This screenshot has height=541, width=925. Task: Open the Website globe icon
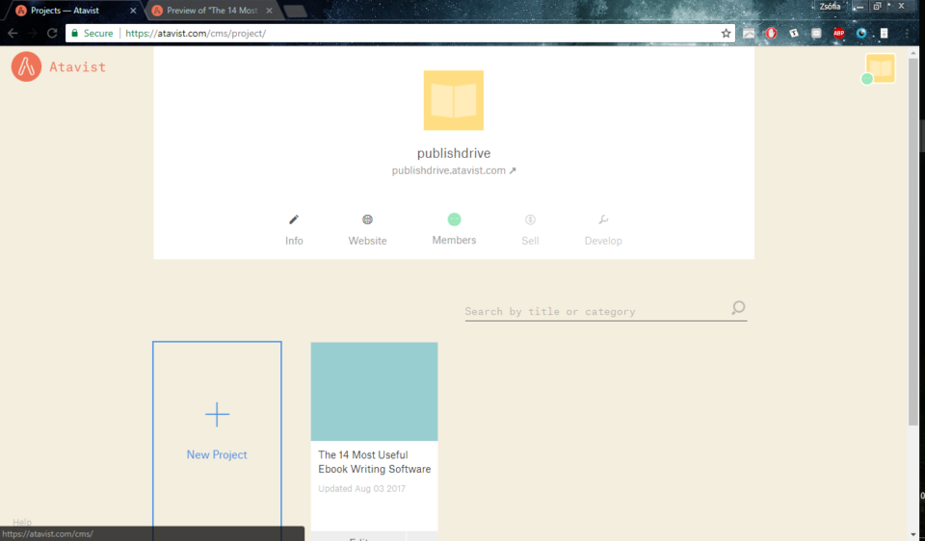coord(367,219)
